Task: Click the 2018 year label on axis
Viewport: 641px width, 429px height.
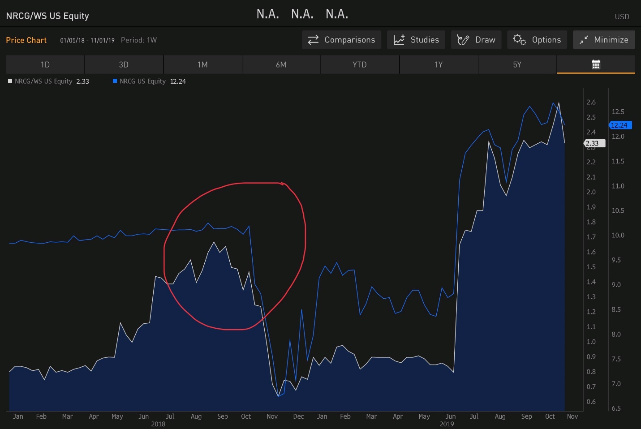Action: pos(158,424)
